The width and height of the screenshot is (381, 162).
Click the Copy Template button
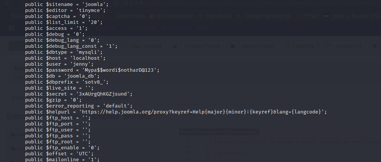pos(142,46)
